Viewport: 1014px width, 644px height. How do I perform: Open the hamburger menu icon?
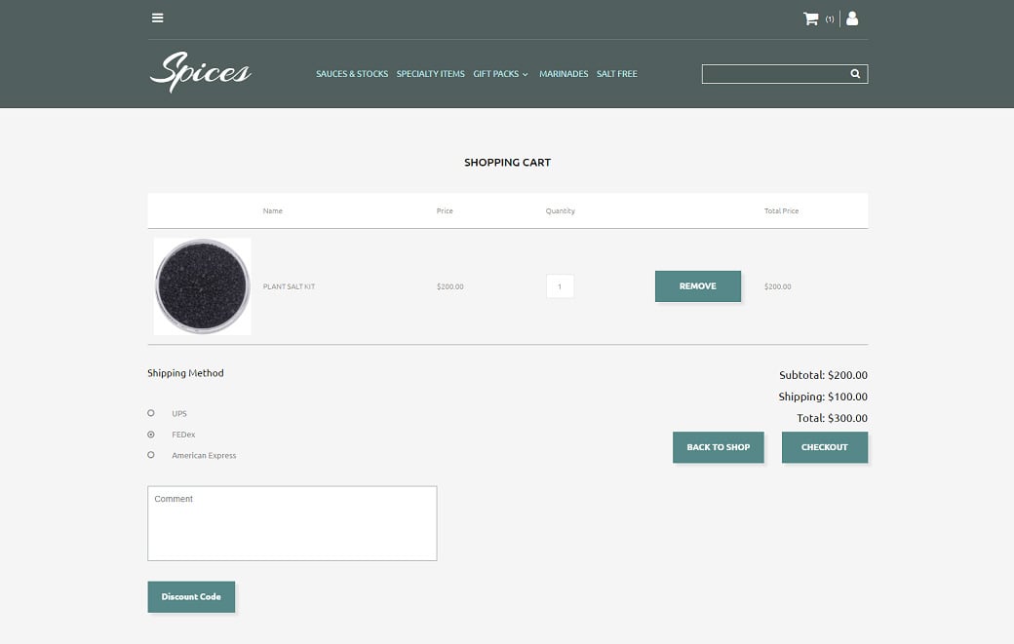[x=158, y=18]
